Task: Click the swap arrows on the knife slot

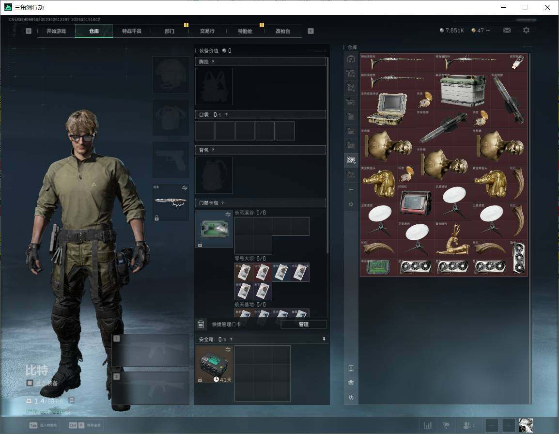Action: [185, 188]
